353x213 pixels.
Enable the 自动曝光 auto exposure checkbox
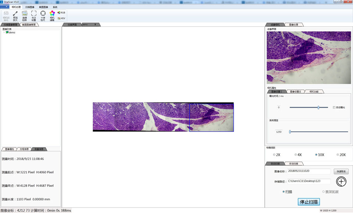point(334,108)
